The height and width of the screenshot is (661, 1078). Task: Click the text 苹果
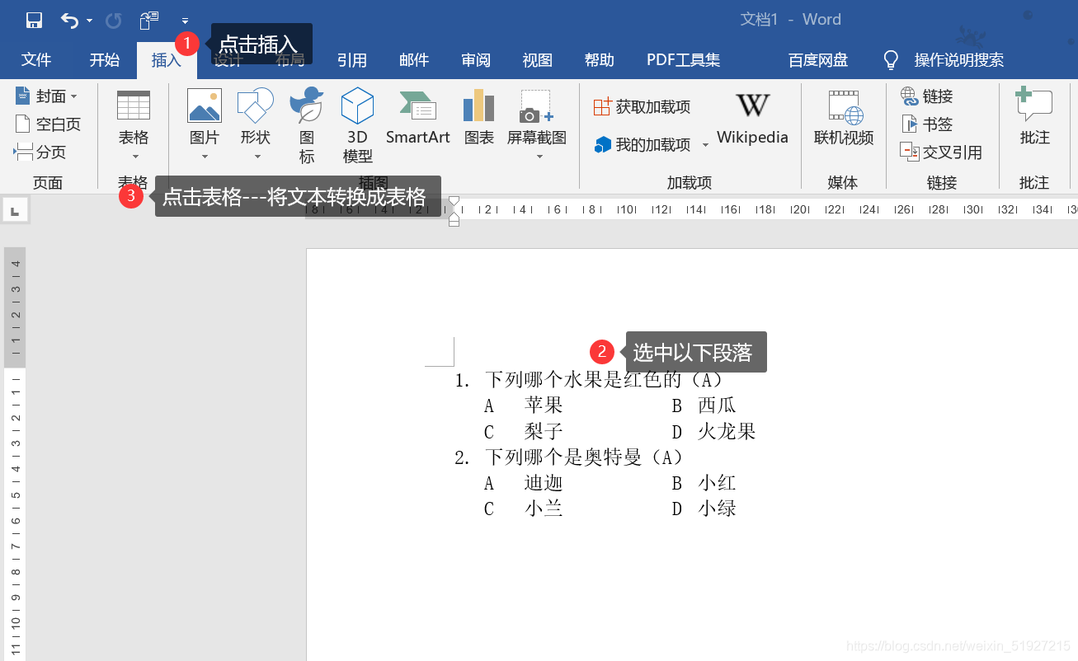tap(544, 406)
